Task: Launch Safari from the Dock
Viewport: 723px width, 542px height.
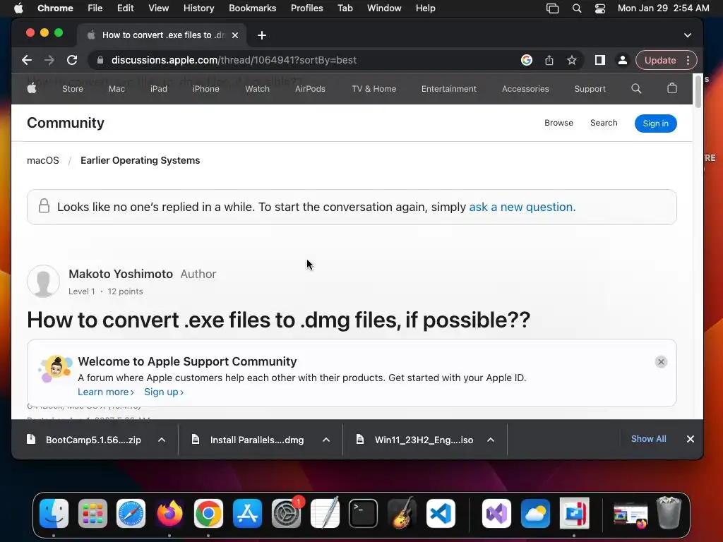Action: coord(131,514)
